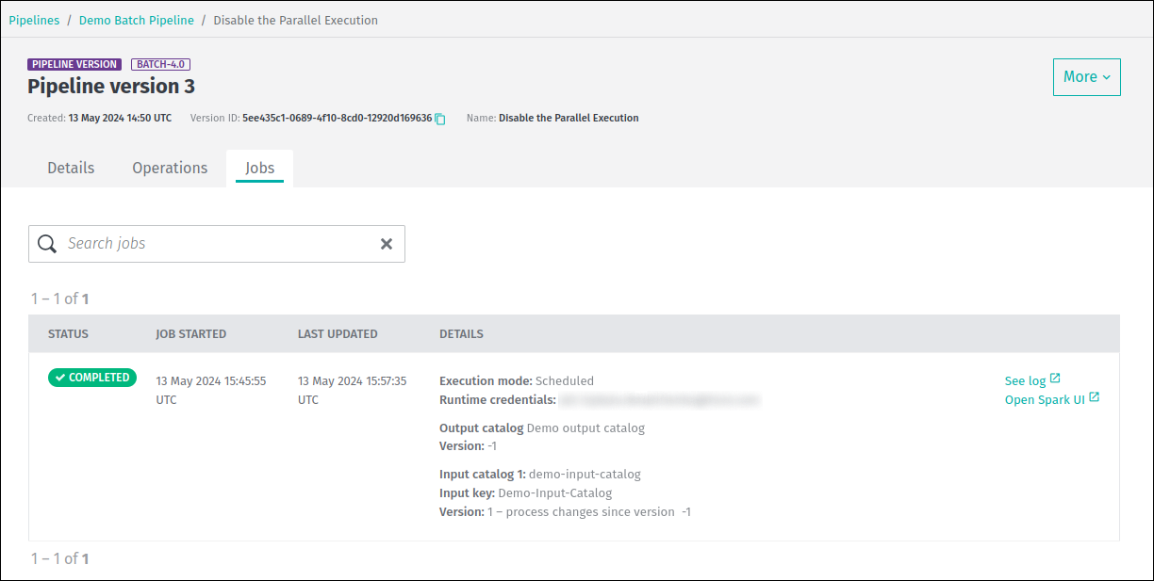This screenshot has height=581, width=1154.
Task: Open the More actions dropdown
Action: [x=1086, y=77]
